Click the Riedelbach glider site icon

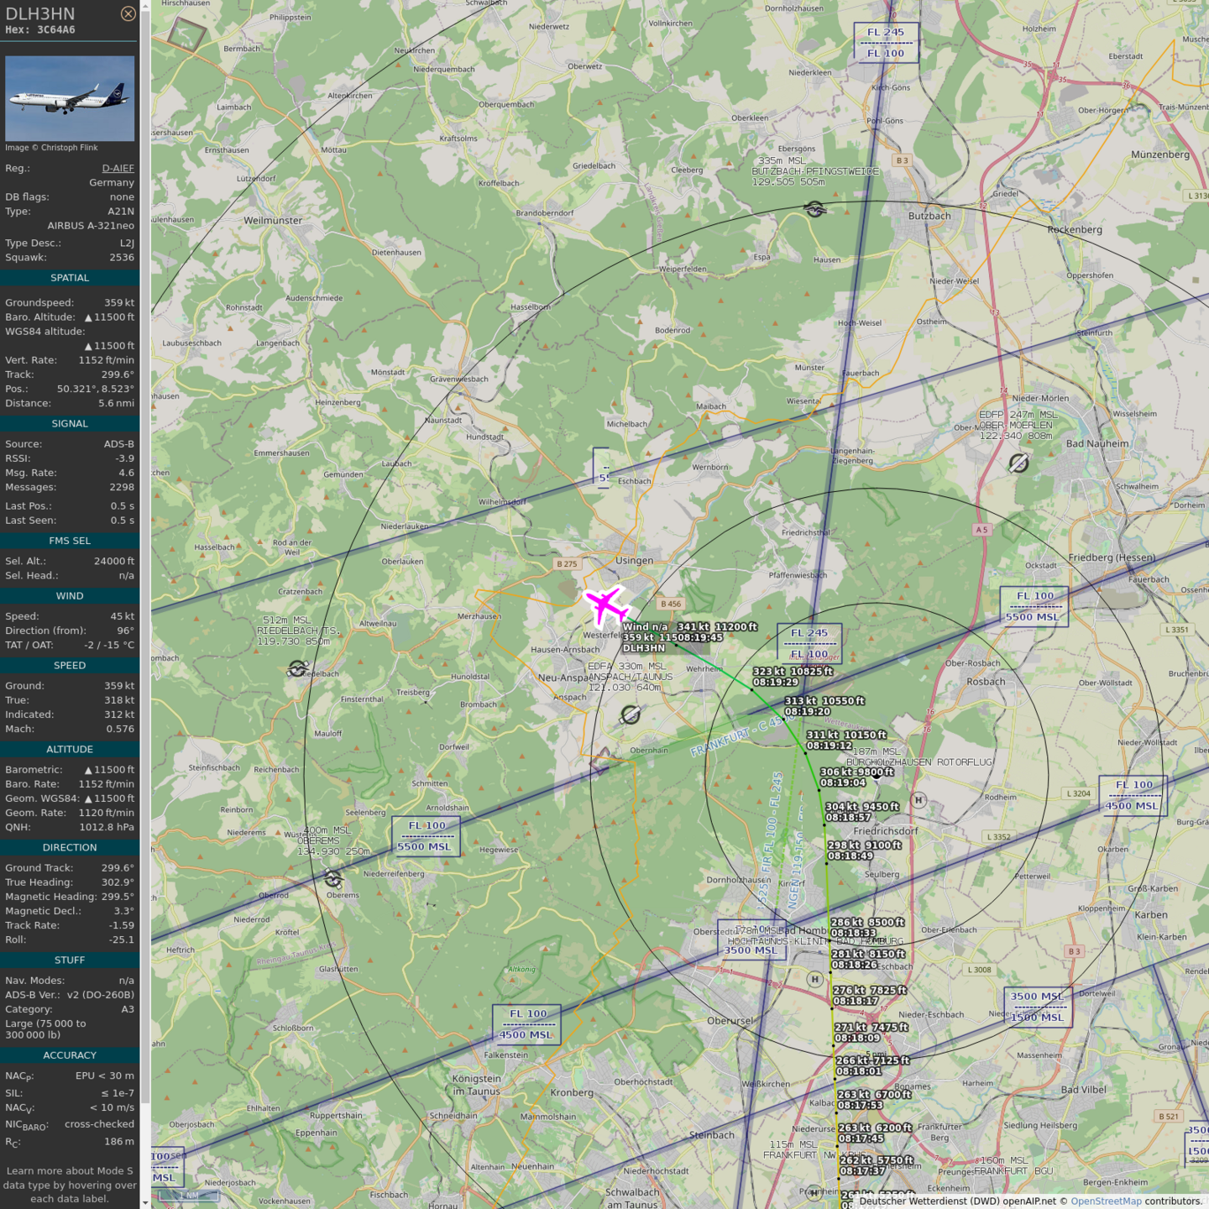tap(297, 668)
